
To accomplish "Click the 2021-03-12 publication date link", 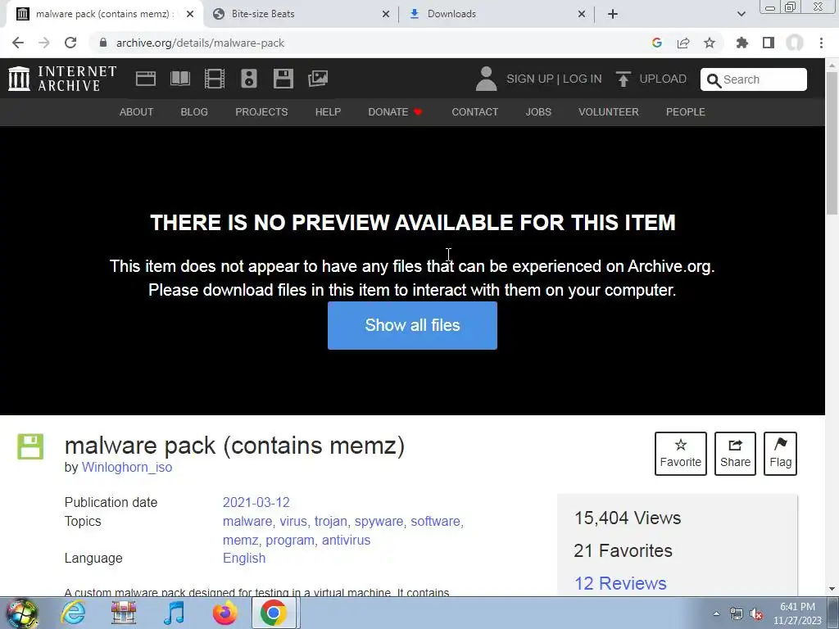I will 256,502.
